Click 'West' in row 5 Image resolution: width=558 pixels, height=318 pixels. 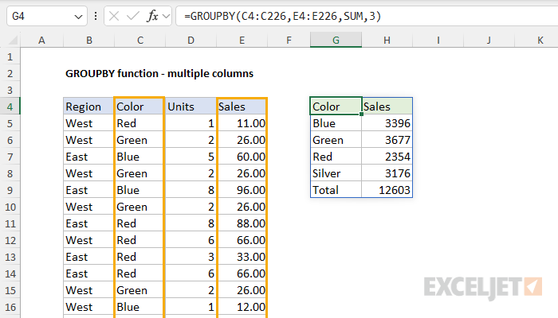(x=89, y=123)
